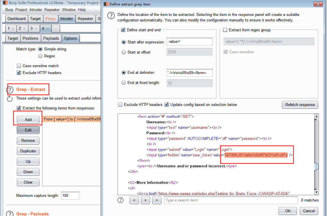This screenshot has width=327, height=216.
Task: Open Intruder Payloads sub-tab
Action: coord(51,39)
